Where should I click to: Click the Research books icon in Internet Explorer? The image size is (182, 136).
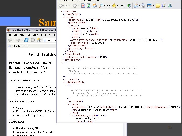pos(164,6)
